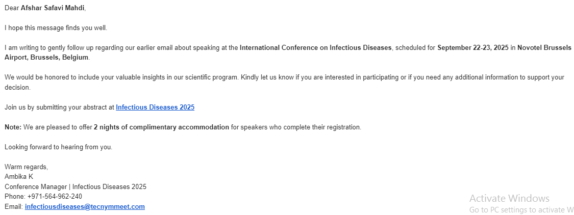
Task: Click the bold Note: label
Action: [13, 127]
